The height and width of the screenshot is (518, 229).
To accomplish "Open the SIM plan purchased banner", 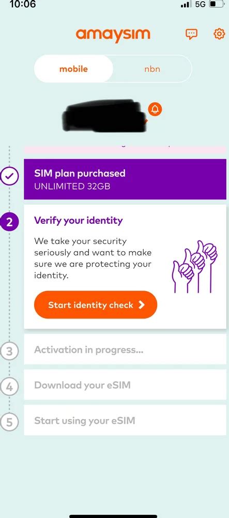I will tap(125, 179).
